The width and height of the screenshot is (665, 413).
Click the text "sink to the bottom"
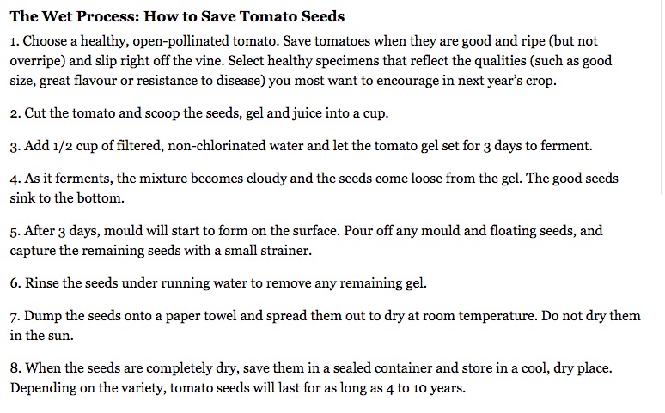68,197
